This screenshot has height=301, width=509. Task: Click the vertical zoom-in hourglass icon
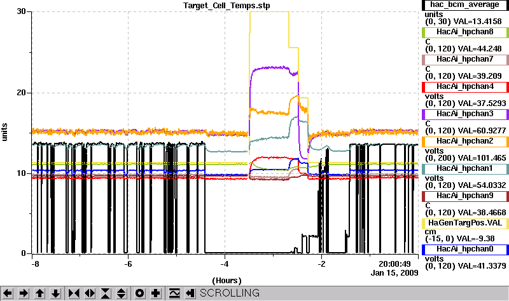point(106,293)
